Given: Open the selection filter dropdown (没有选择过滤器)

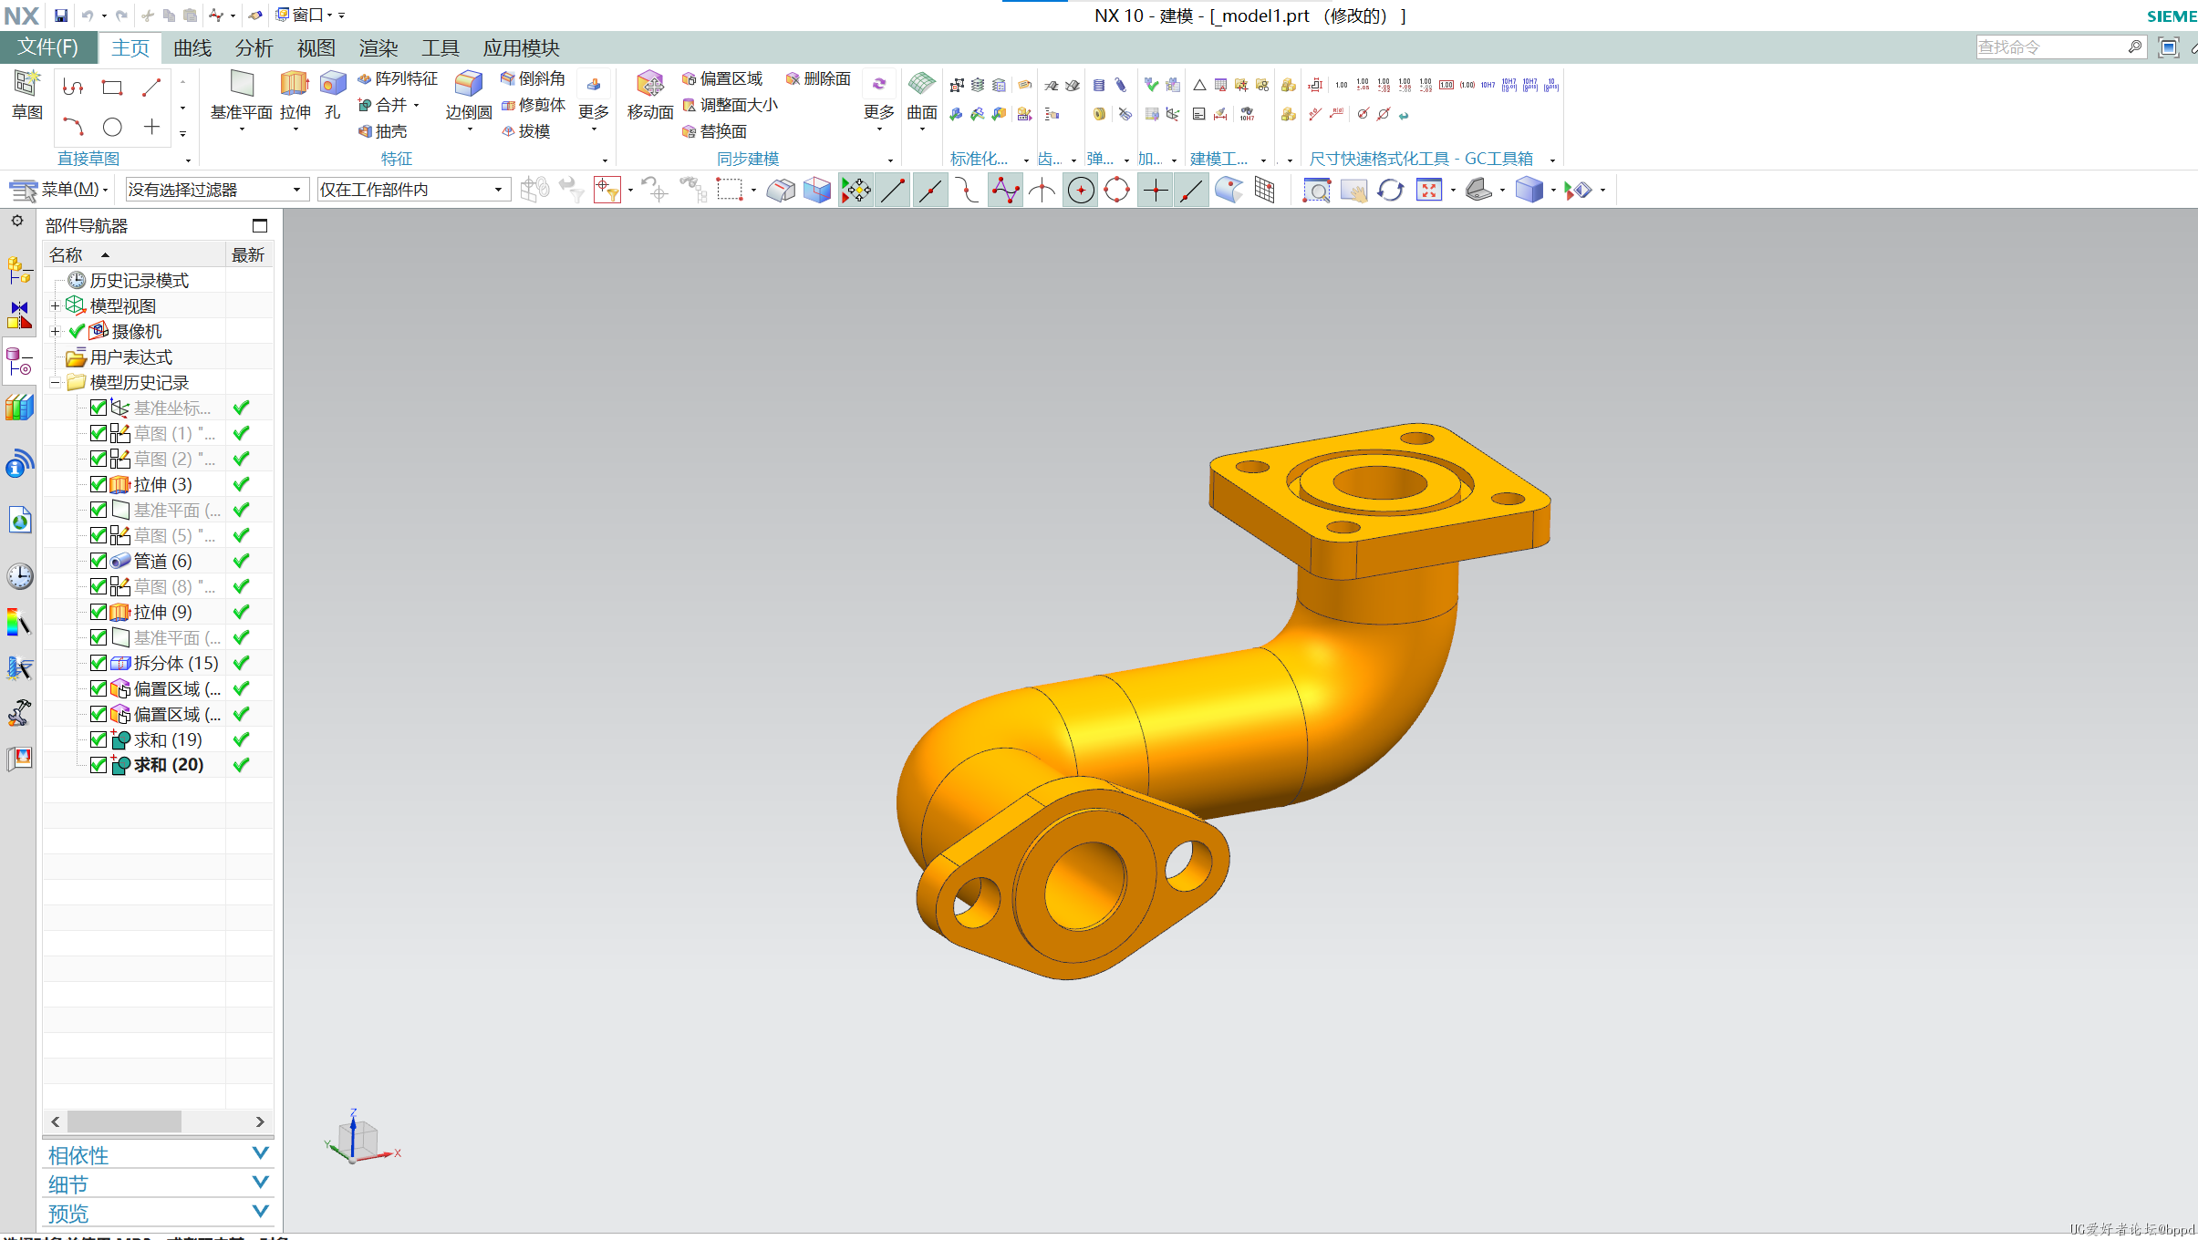Looking at the screenshot, I should click(x=215, y=190).
